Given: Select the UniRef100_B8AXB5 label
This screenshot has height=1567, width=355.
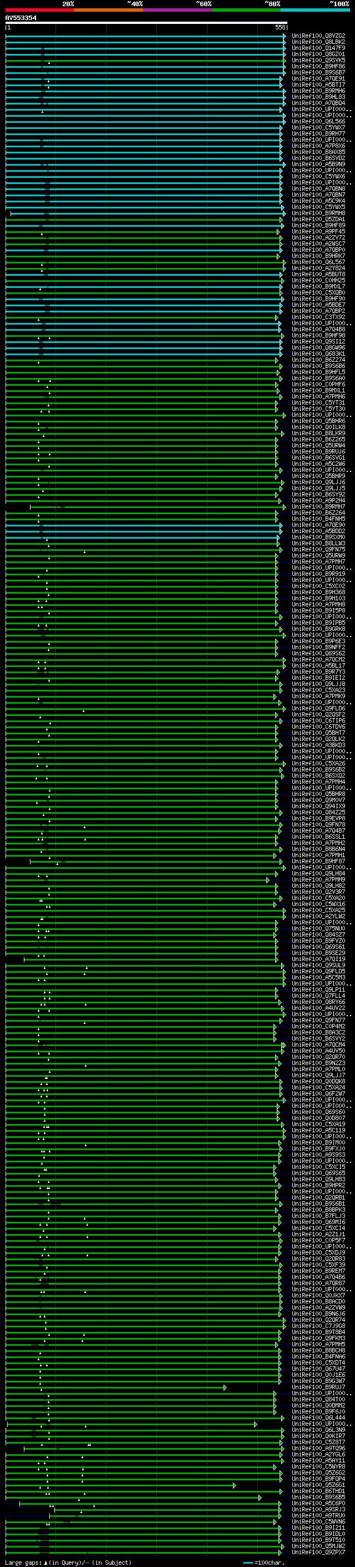Looking at the screenshot, I should pos(318,152).
